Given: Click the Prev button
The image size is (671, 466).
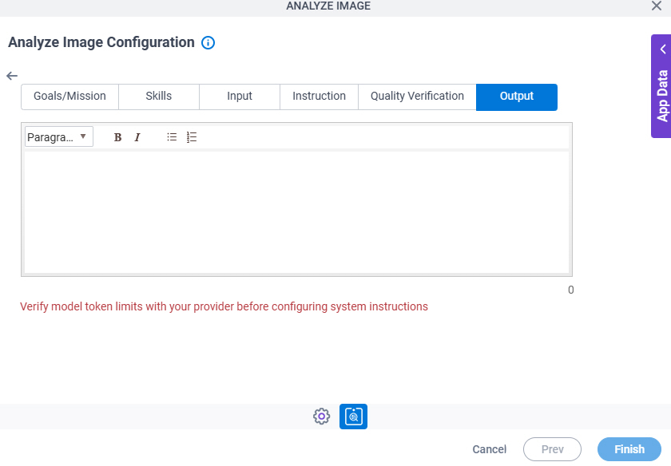Looking at the screenshot, I should [552, 449].
